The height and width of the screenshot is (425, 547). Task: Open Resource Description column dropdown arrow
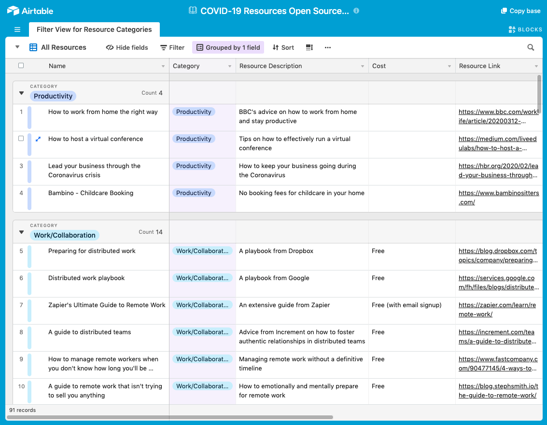pyautogui.click(x=363, y=66)
